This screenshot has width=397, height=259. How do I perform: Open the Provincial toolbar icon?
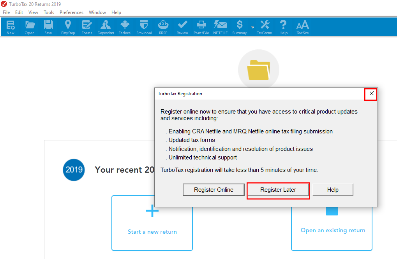pos(144,27)
